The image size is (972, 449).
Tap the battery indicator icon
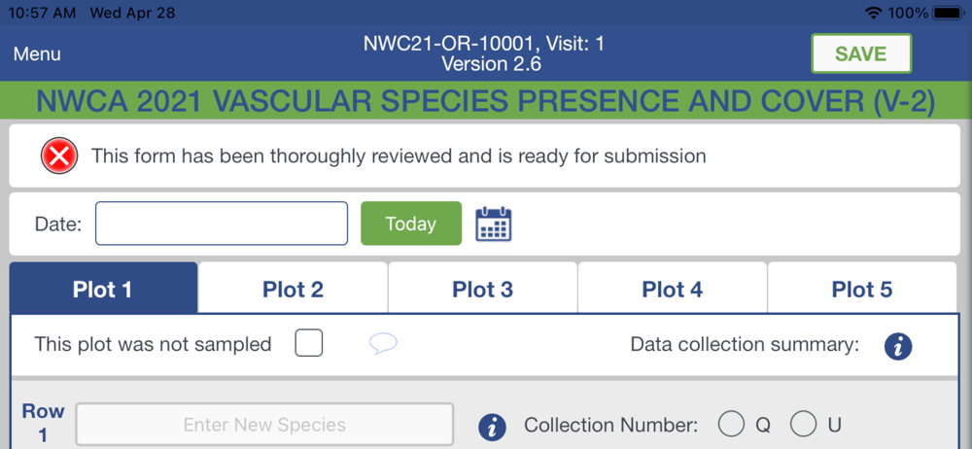click(949, 14)
